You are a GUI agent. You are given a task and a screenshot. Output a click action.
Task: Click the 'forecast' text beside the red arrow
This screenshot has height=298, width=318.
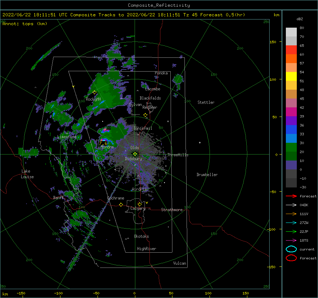click(308, 196)
